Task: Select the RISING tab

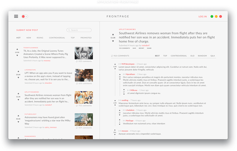Action: [40, 38]
